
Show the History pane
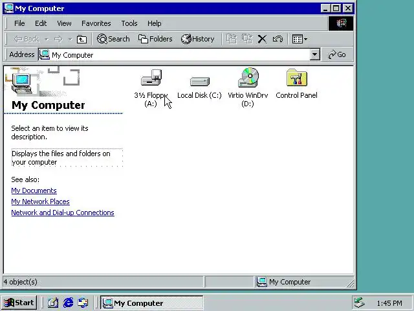click(197, 39)
